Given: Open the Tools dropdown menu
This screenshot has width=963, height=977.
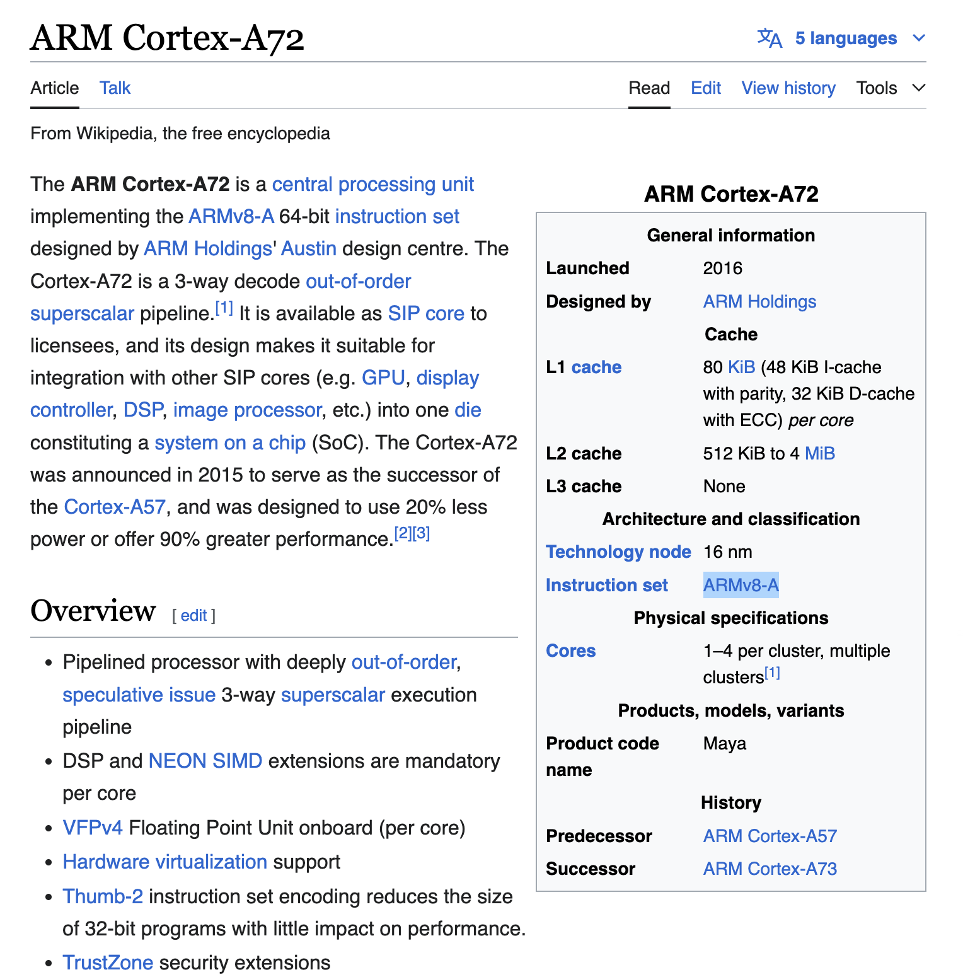Looking at the screenshot, I should 889,88.
